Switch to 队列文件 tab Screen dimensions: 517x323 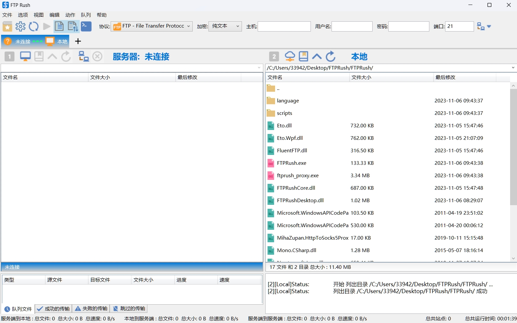click(x=18, y=309)
